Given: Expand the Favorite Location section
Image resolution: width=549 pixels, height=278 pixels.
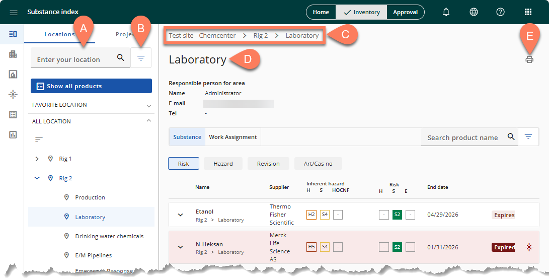Looking at the screenshot, I should tap(148, 105).
